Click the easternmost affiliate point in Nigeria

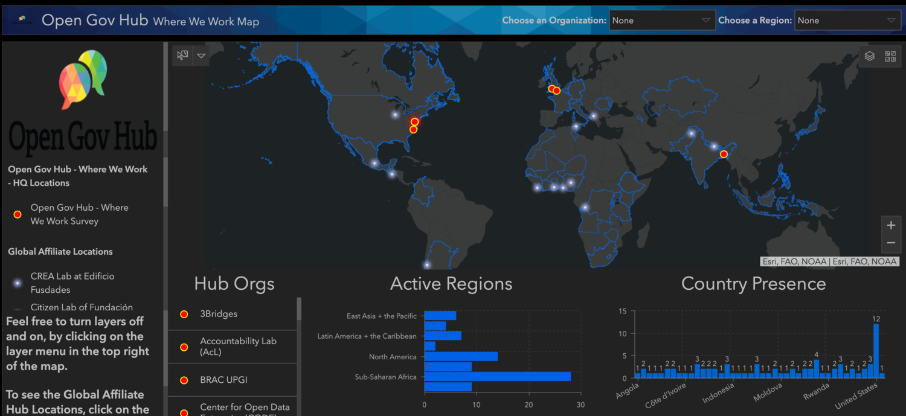point(570,182)
